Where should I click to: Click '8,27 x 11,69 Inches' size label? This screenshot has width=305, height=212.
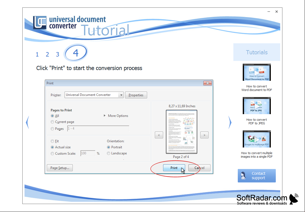tap(182, 106)
